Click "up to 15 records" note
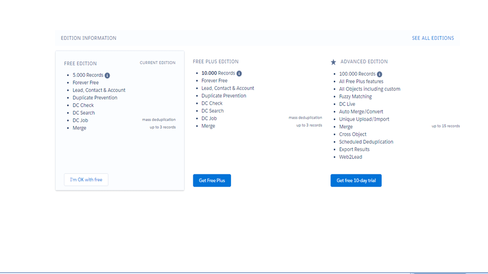 pyautogui.click(x=446, y=126)
